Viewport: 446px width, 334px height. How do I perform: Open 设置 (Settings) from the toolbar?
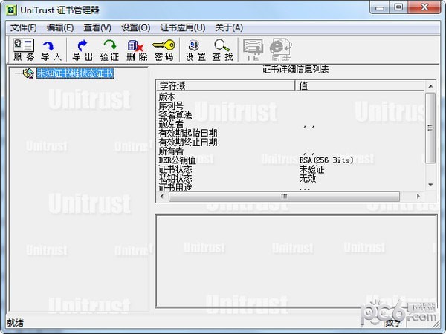(195, 50)
